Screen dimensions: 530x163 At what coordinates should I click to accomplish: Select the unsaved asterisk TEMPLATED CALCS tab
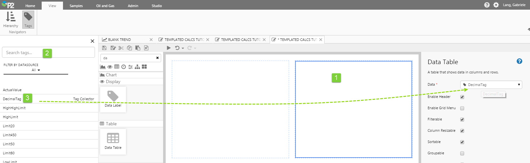click(x=297, y=40)
